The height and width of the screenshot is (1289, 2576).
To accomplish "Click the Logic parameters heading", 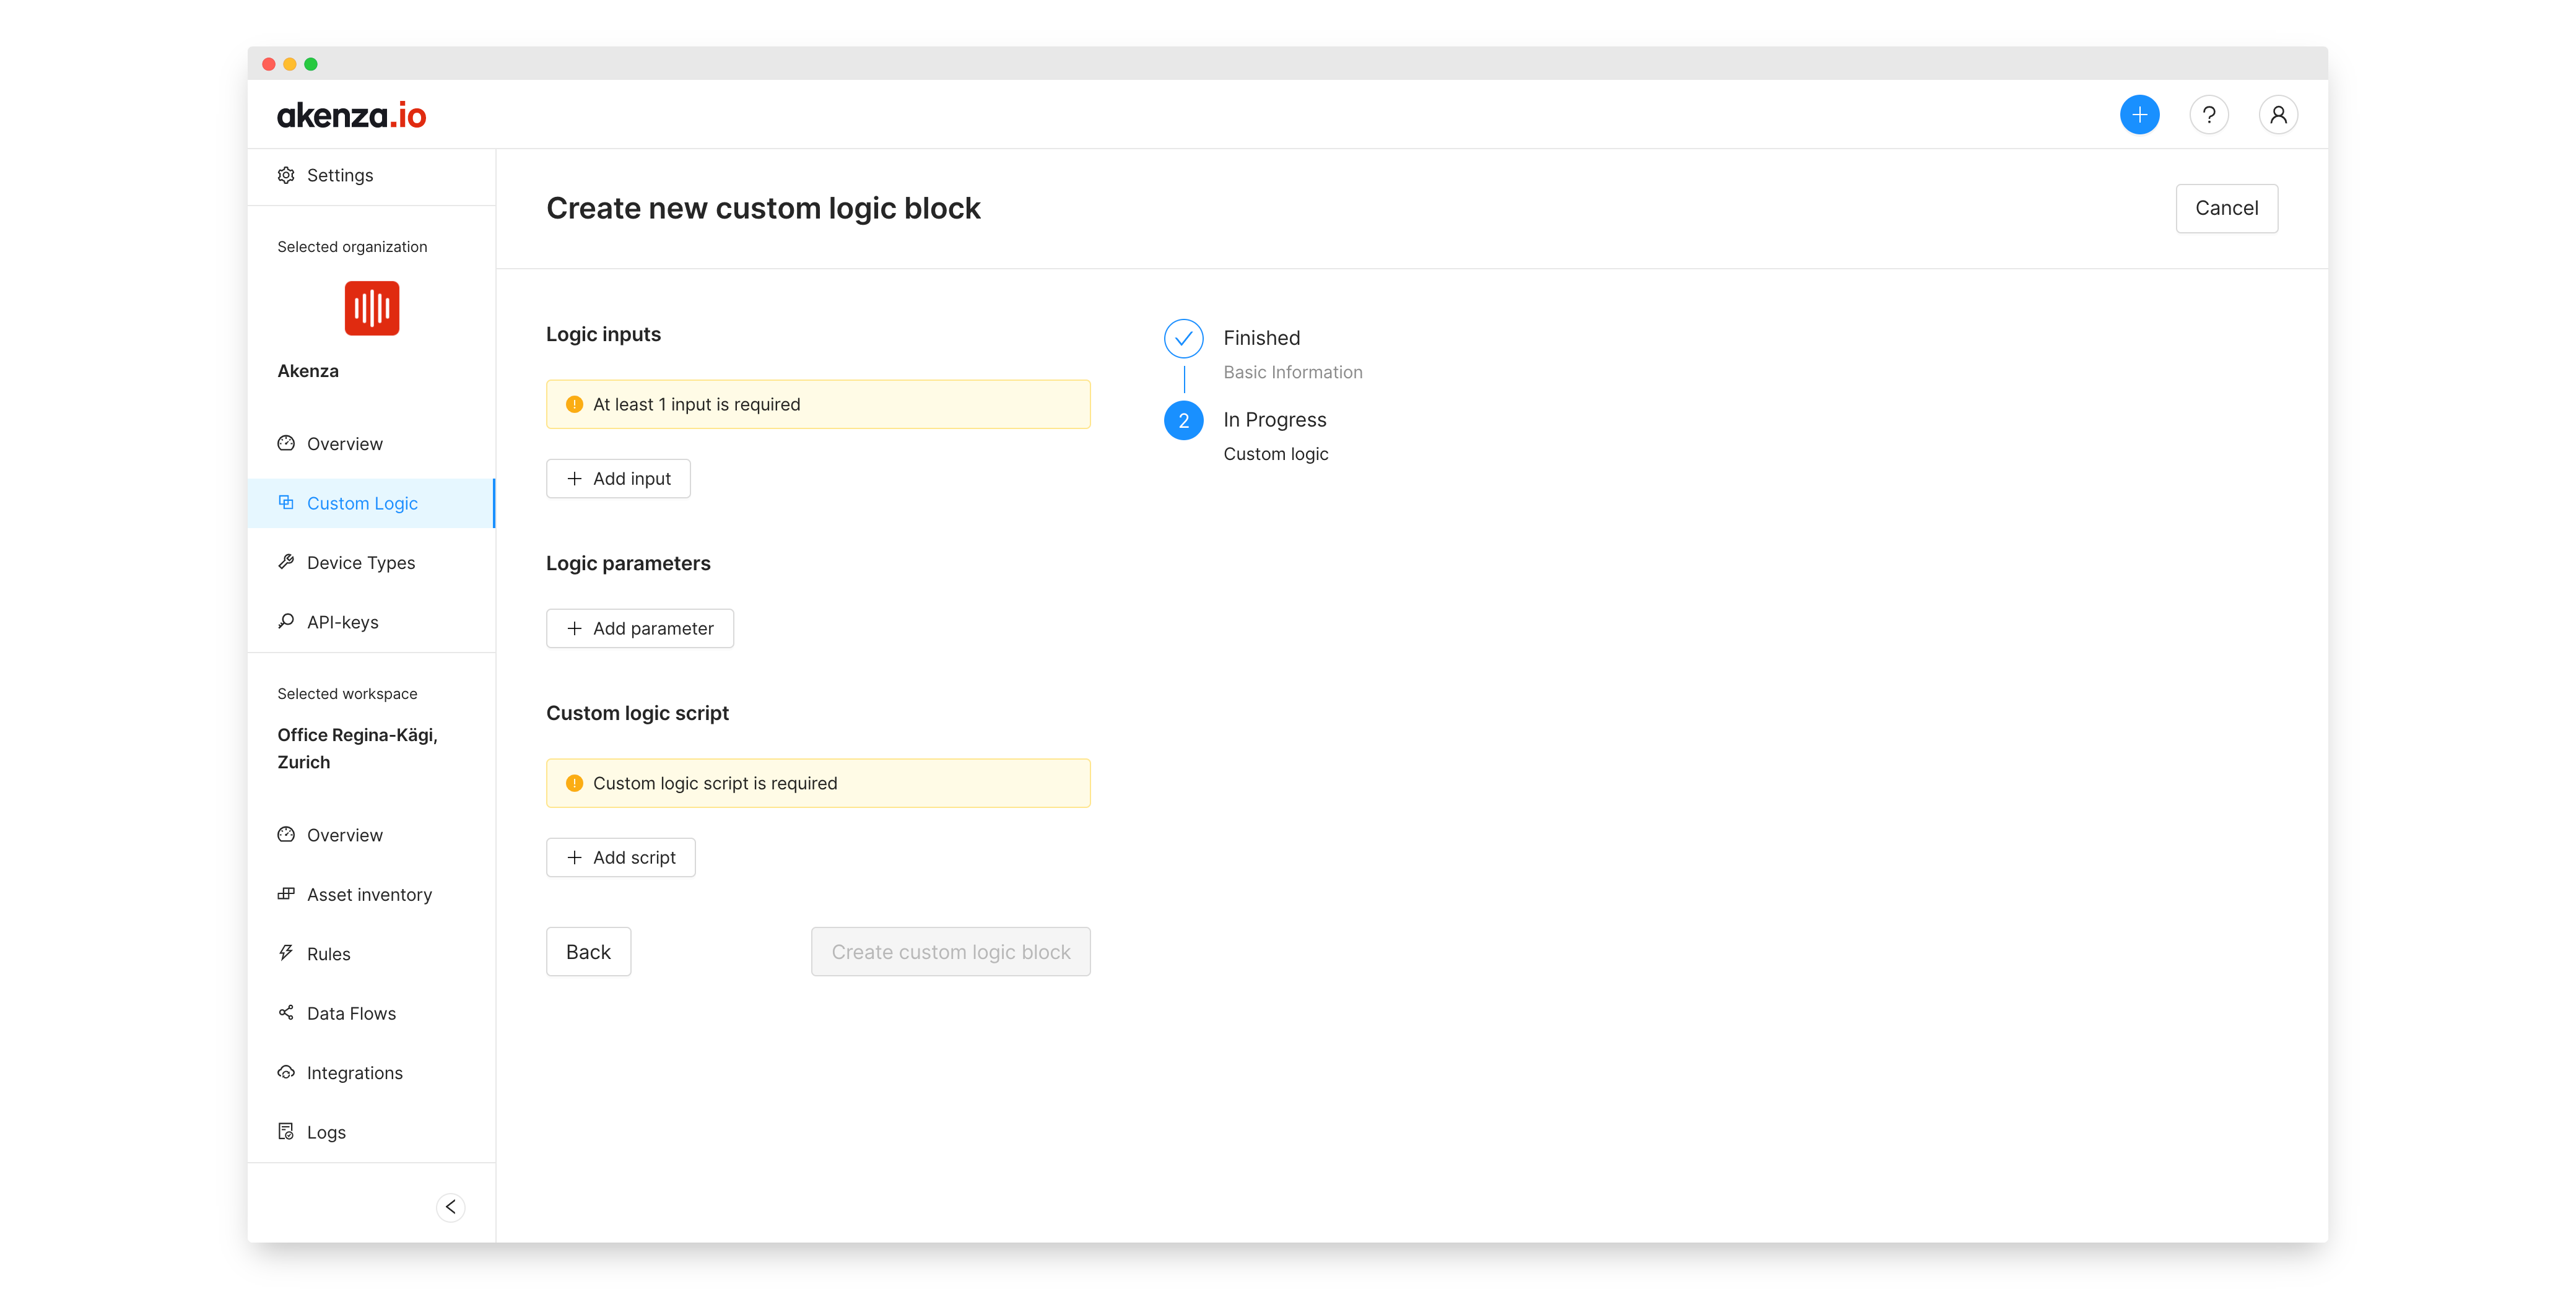I will 628,563.
